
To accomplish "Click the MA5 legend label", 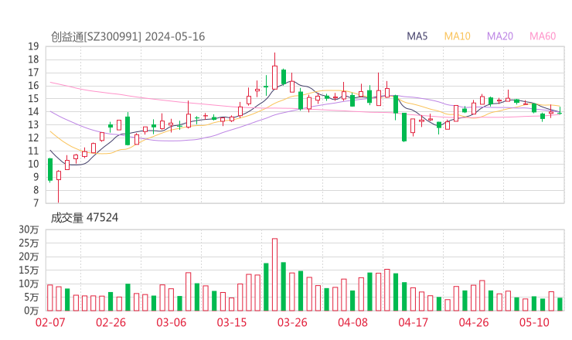I will point(417,36).
